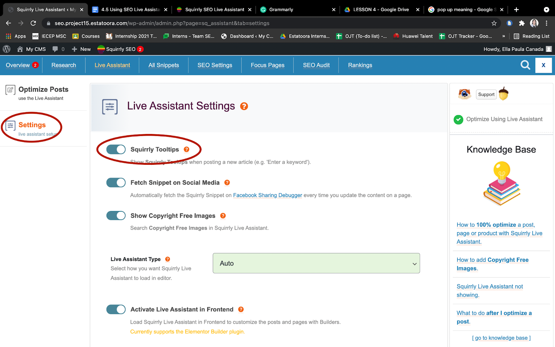Click help icon next to Squirrly Tooltips

(x=187, y=150)
